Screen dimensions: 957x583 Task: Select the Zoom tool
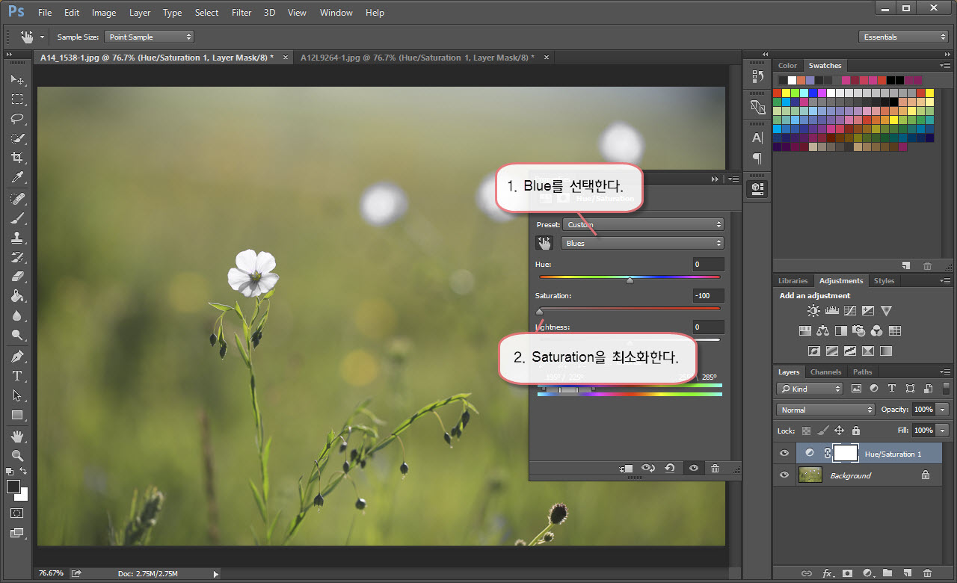(17, 455)
